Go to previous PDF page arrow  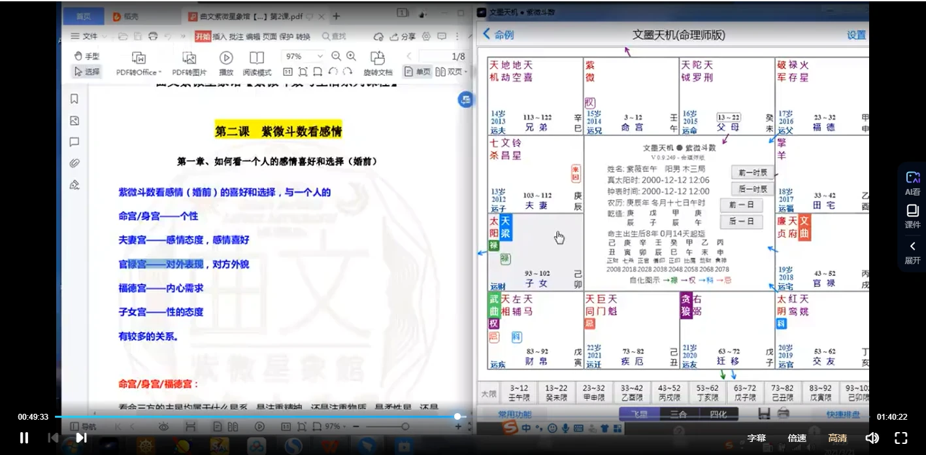click(x=409, y=57)
